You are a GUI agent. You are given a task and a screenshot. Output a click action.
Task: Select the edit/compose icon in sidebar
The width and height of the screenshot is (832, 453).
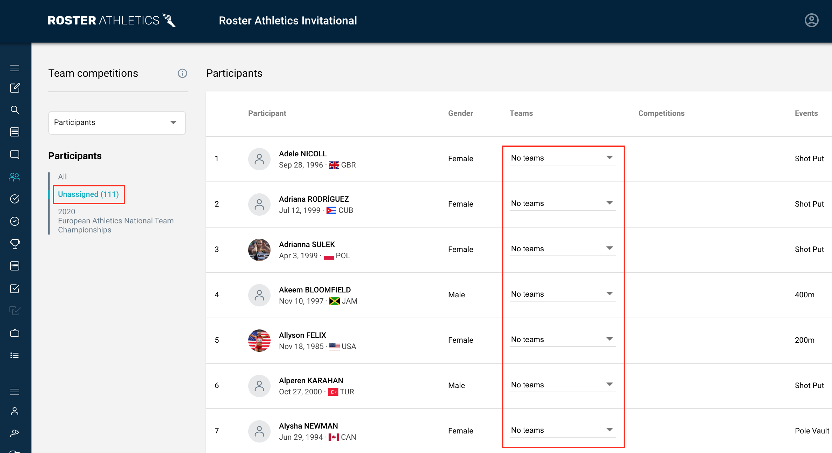pos(15,88)
